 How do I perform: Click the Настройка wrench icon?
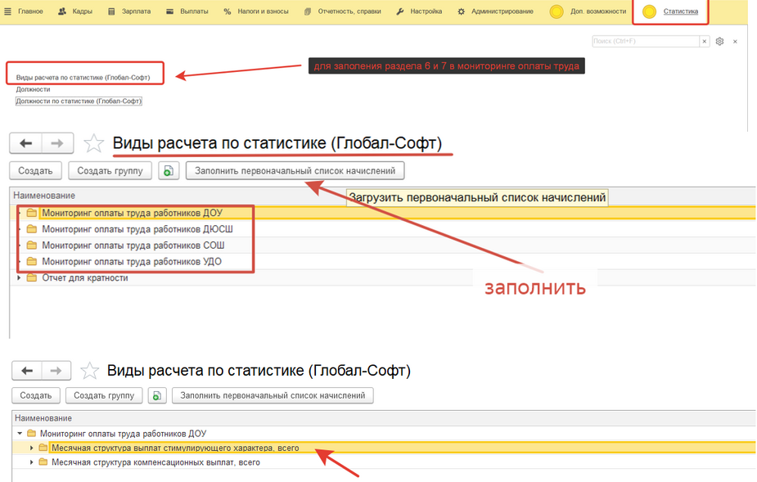pos(399,11)
